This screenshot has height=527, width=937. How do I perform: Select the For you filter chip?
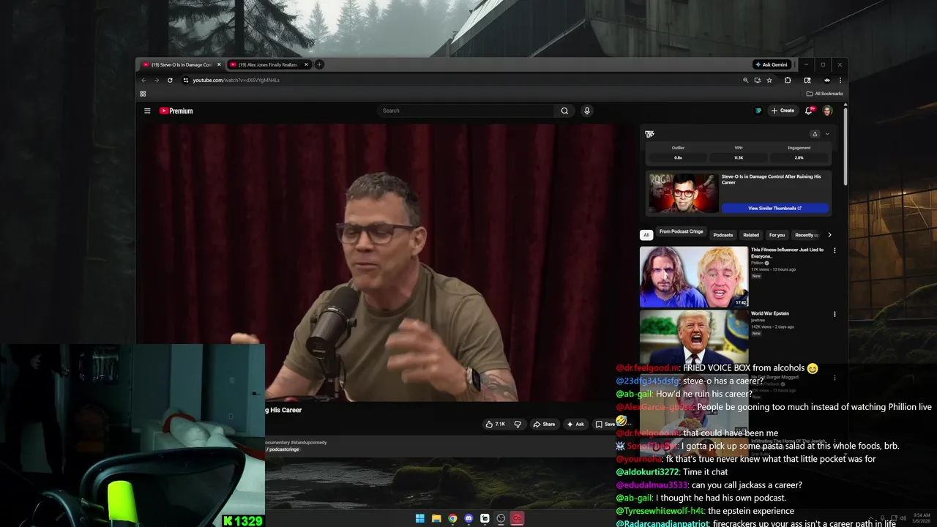[x=777, y=235]
